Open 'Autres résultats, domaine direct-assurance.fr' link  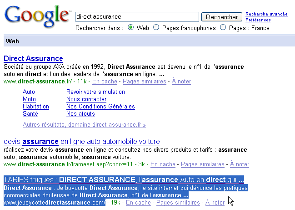click(x=84, y=125)
